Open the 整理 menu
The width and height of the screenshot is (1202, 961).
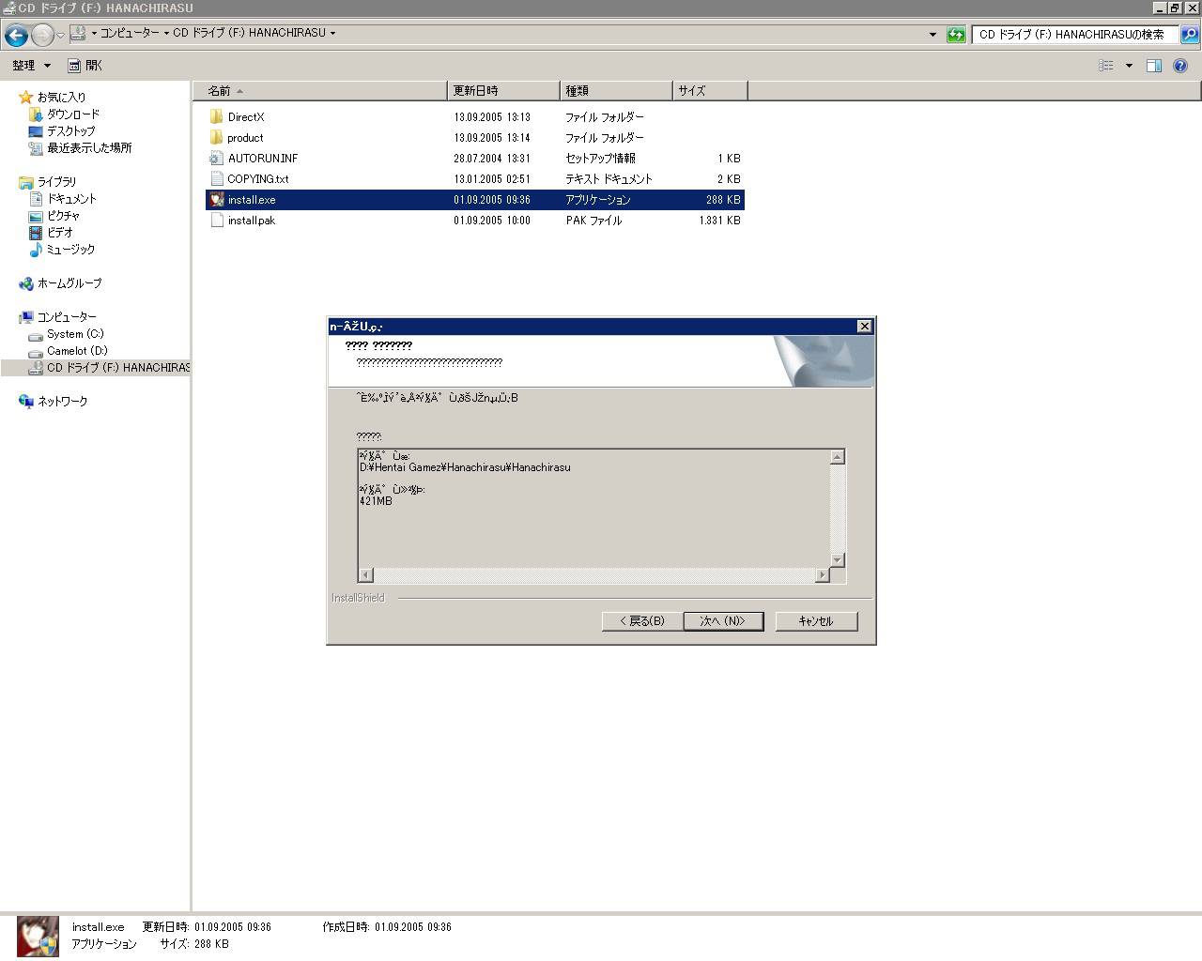pyautogui.click(x=31, y=66)
